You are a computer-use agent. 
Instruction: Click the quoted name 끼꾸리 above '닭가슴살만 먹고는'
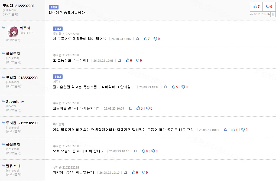(57, 82)
